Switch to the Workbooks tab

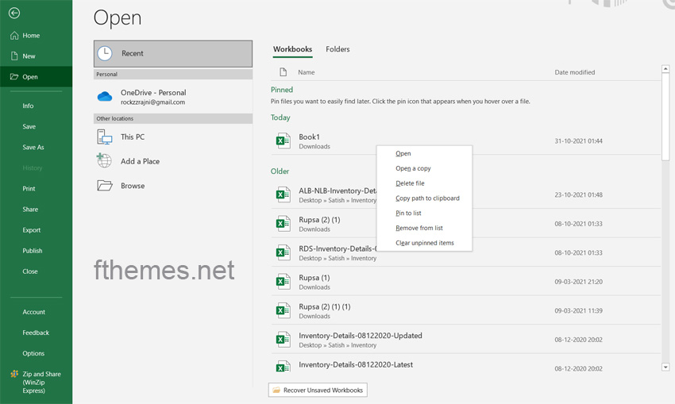pyautogui.click(x=292, y=49)
